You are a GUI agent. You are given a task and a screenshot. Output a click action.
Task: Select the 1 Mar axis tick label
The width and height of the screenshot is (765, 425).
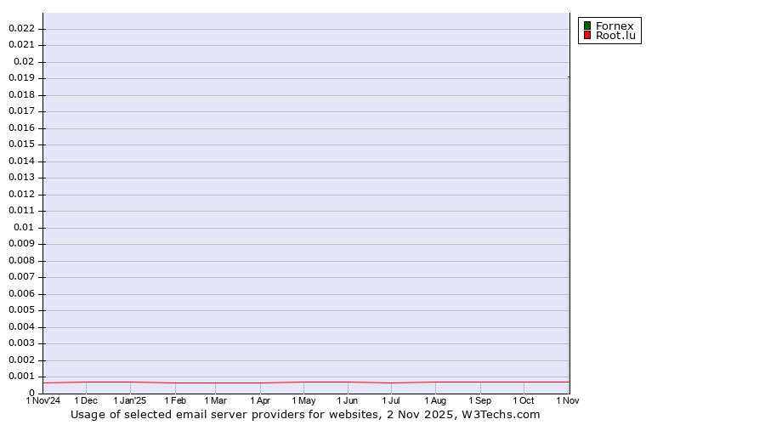216,400
